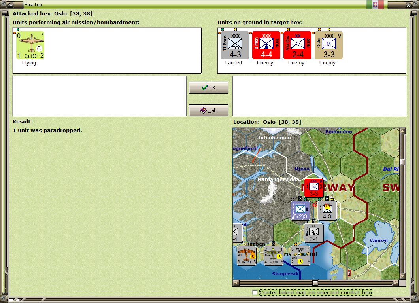Image resolution: width=419 pixels, height=303 pixels.
Task: Click map horizontal scrollbar right arrow
Action: [x=396, y=283]
